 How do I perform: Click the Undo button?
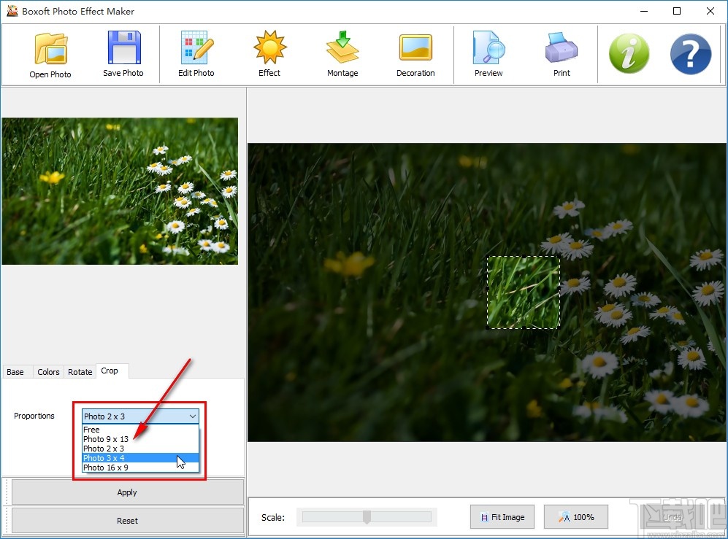673,516
